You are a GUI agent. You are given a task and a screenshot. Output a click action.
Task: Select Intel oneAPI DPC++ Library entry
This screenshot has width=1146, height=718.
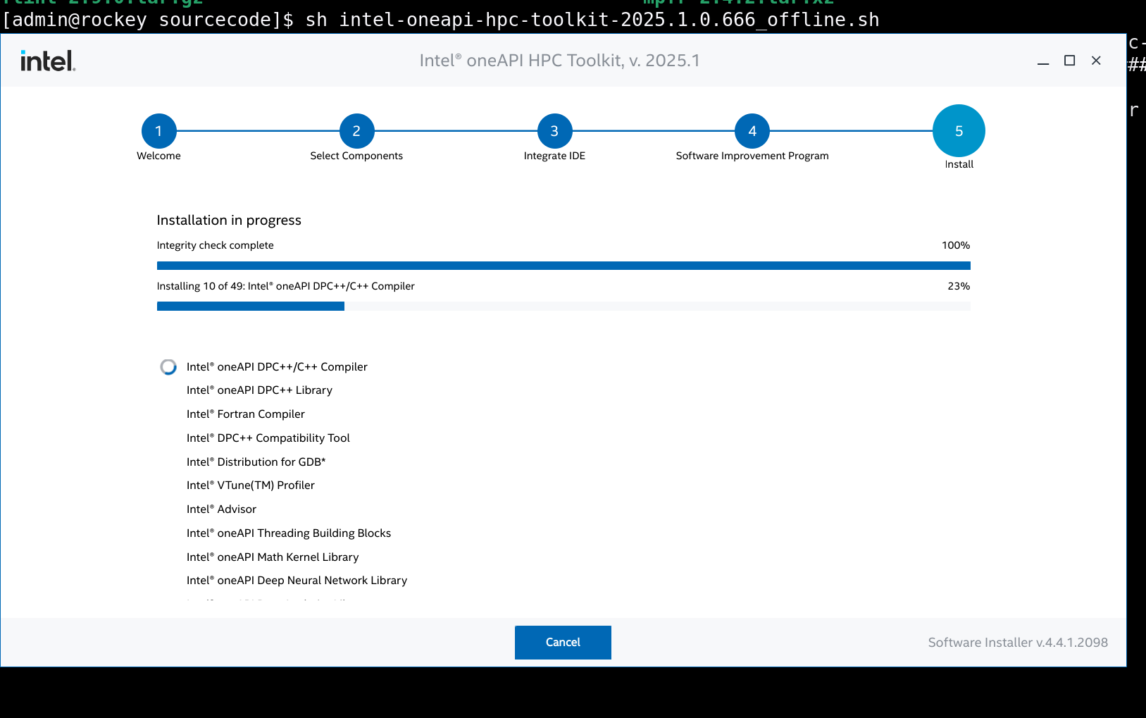259,390
